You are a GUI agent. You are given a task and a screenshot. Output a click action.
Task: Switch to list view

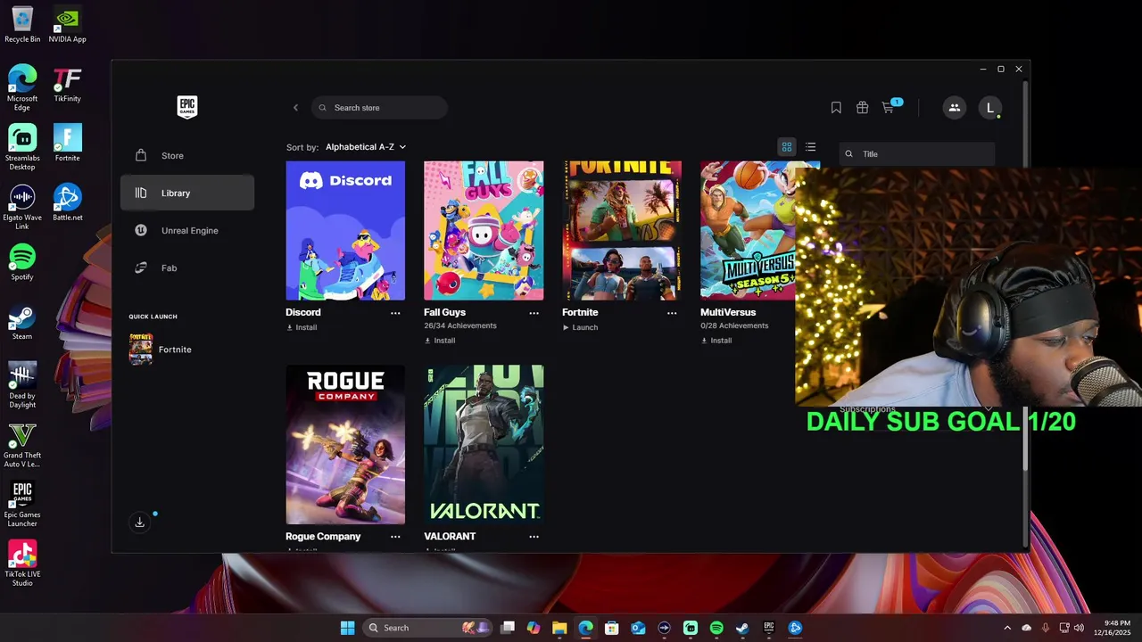[810, 147]
